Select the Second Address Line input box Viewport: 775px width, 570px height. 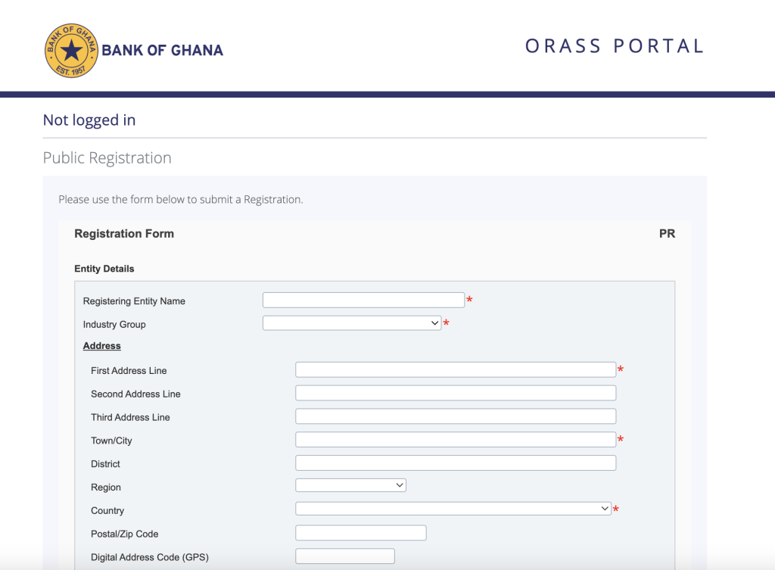click(x=456, y=394)
